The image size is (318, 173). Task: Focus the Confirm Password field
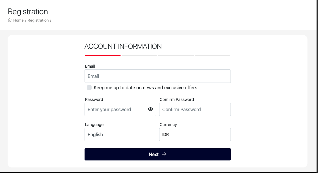[x=195, y=109]
